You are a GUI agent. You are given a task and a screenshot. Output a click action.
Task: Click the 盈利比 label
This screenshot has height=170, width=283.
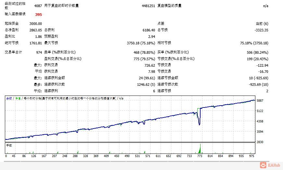click(10, 36)
